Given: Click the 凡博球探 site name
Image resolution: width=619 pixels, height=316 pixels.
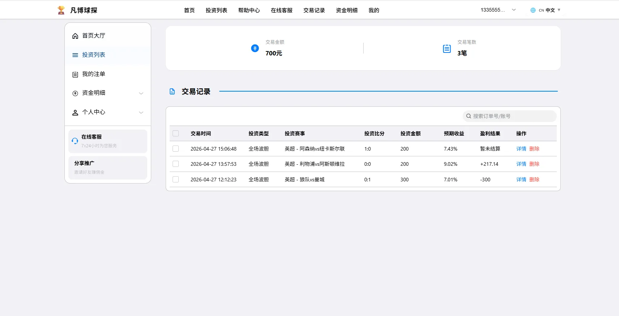Looking at the screenshot, I should 84,10.
